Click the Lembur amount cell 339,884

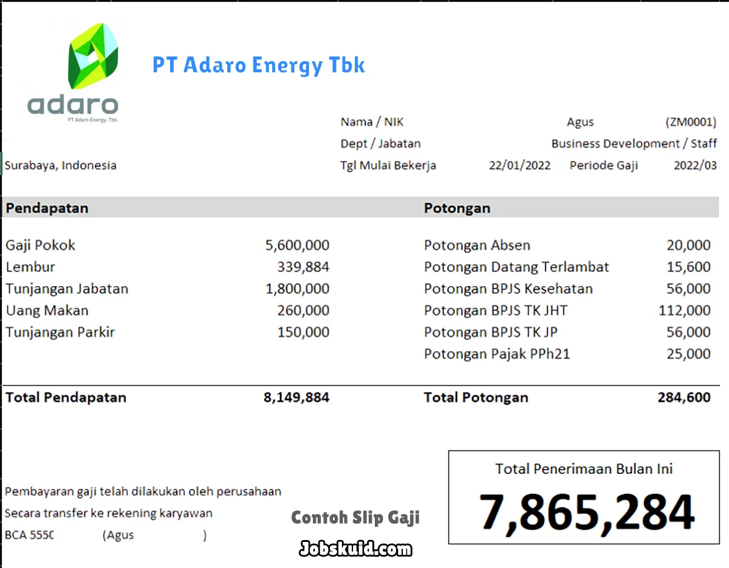coord(303,267)
